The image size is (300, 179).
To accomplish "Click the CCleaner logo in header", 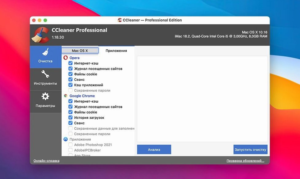I will (40, 35).
